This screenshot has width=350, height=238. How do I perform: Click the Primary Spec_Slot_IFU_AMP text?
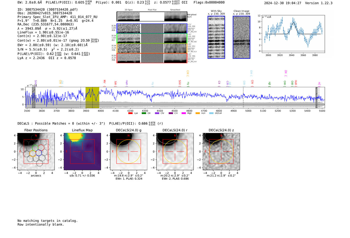(x=57, y=17)
